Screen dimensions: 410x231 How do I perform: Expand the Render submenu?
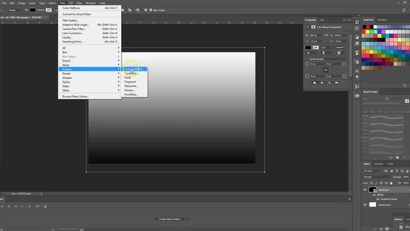coord(89,74)
